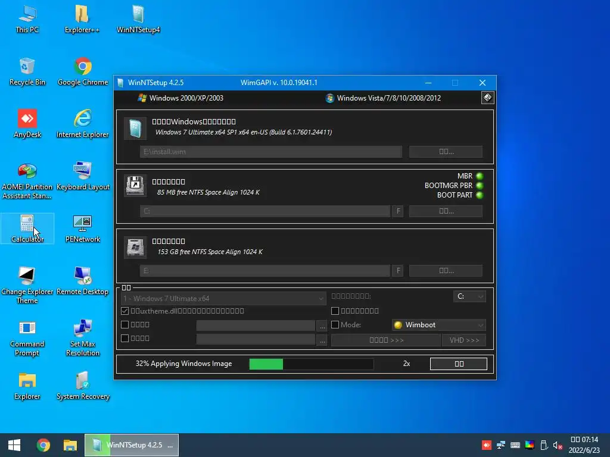Click the installation drive icon
The image size is (610, 457).
[135, 247]
